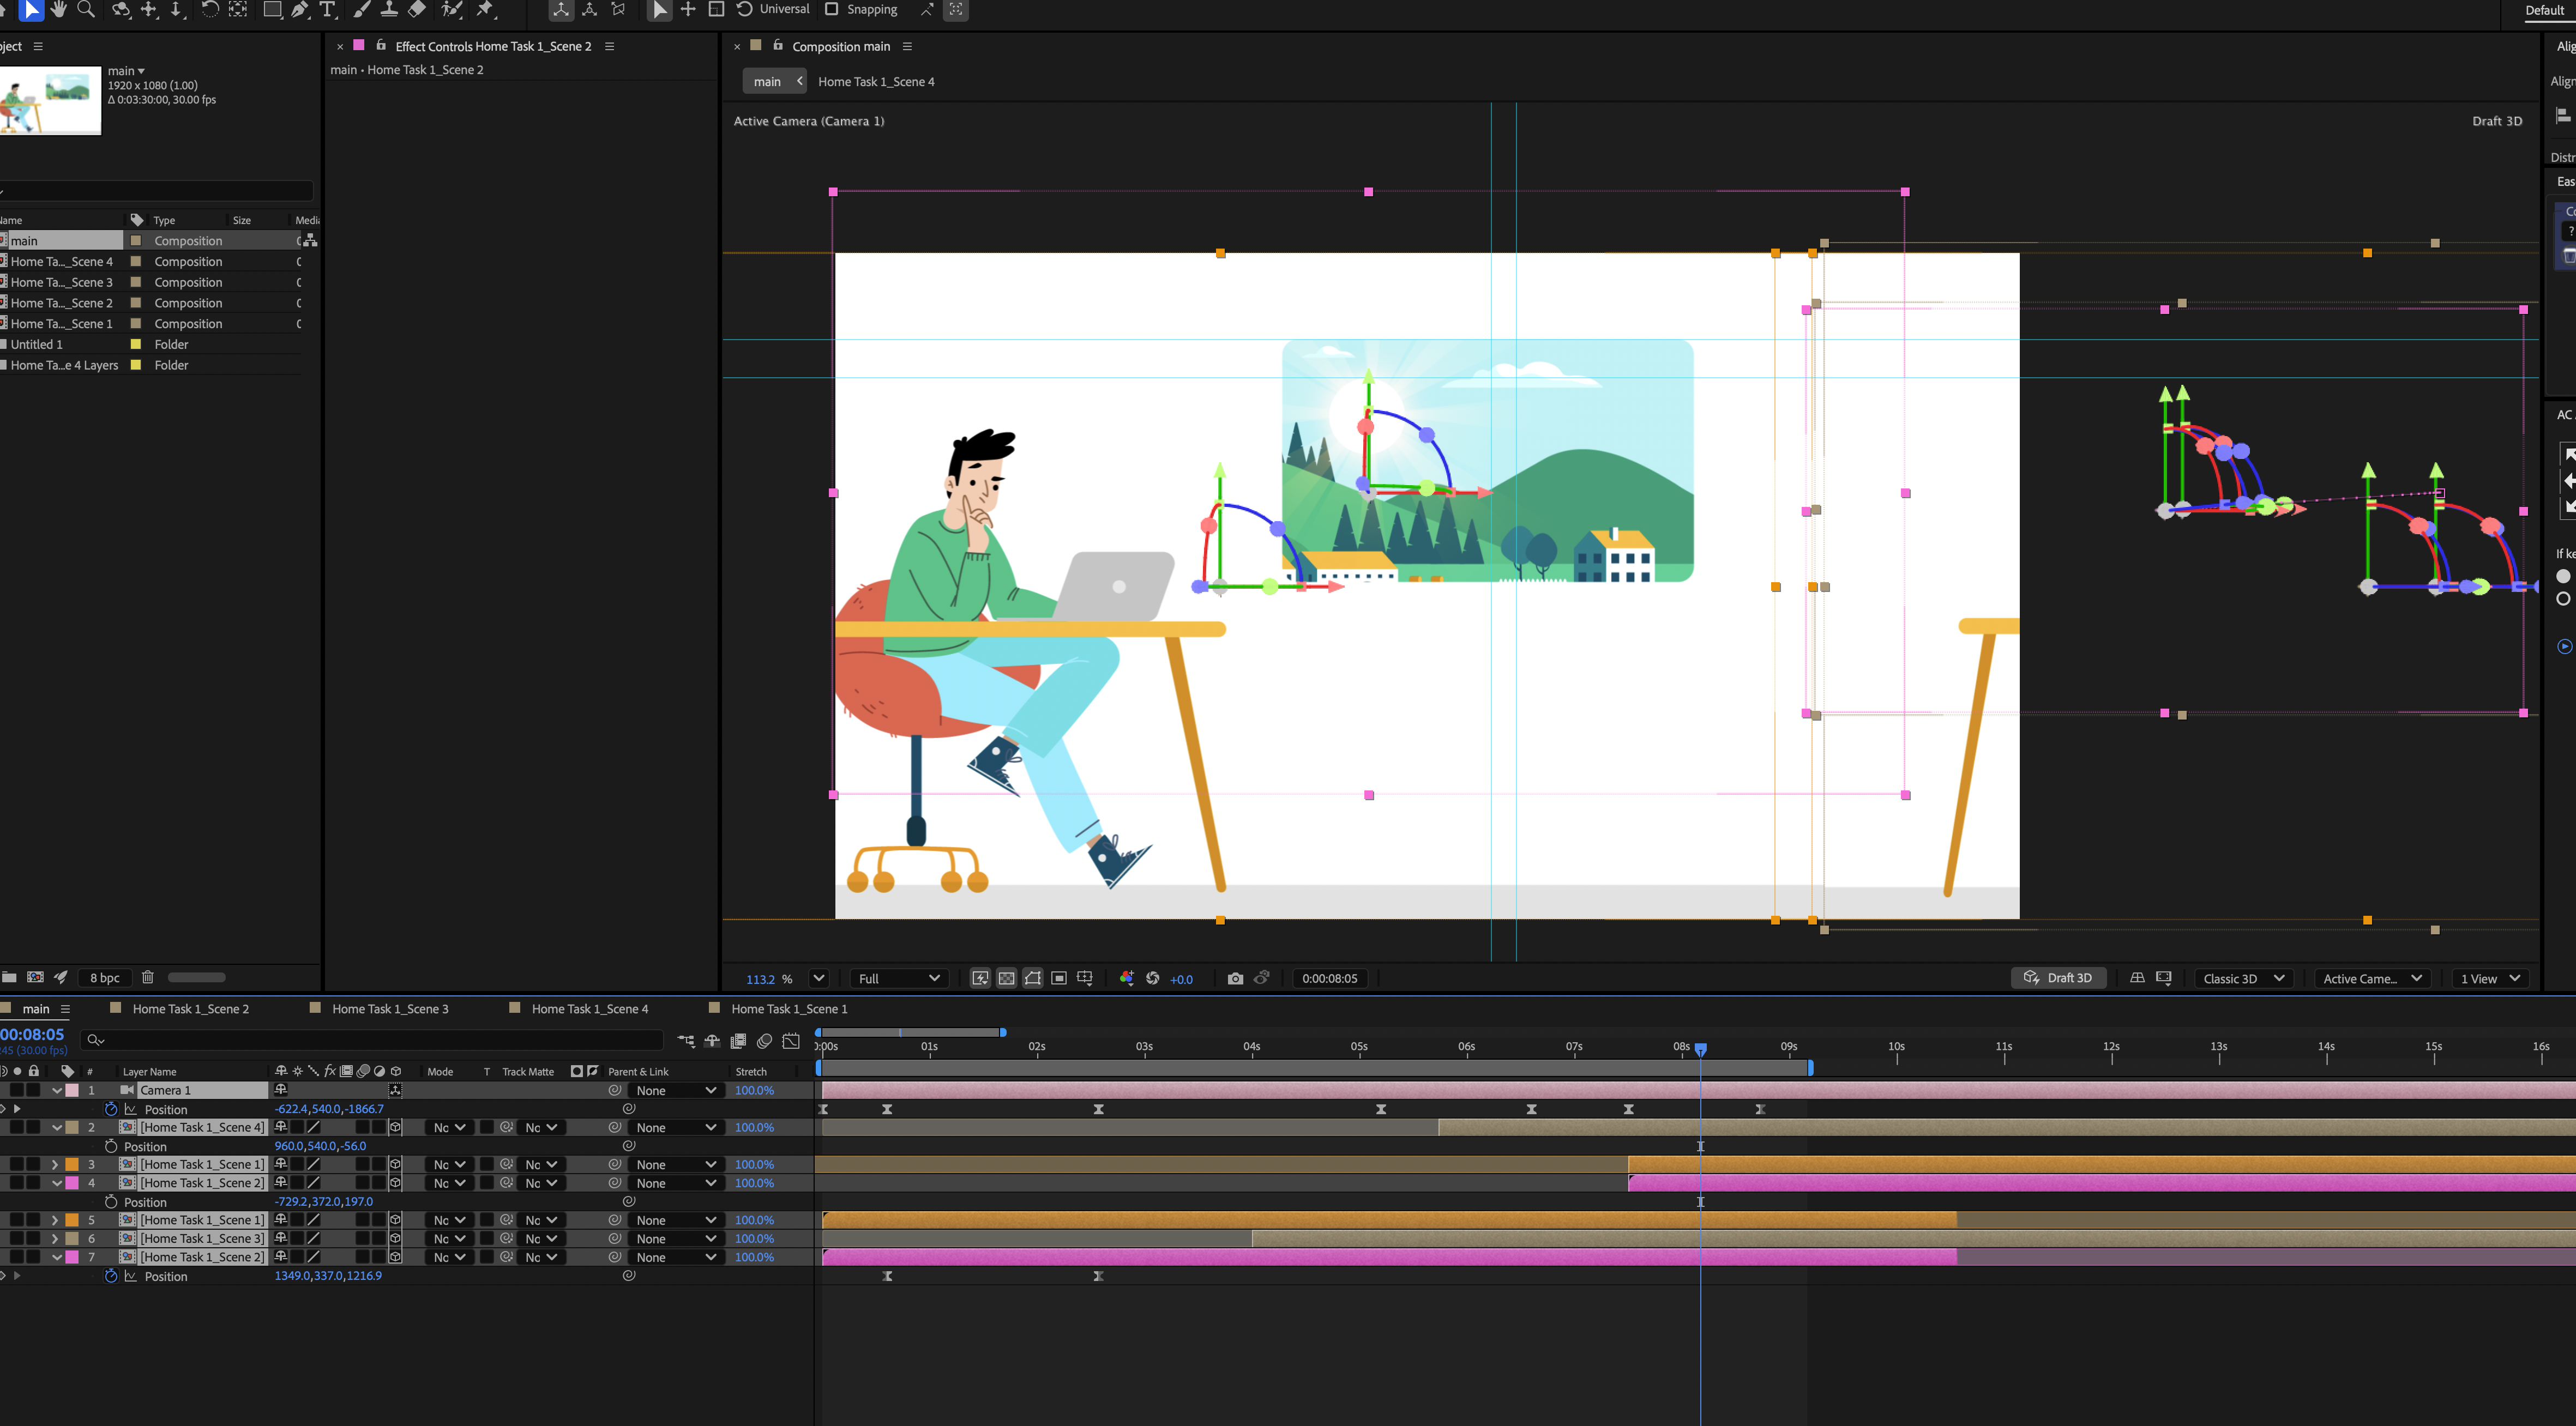The height and width of the screenshot is (1426, 2576).
Task: Select the Brush tool
Action: click(x=362, y=9)
